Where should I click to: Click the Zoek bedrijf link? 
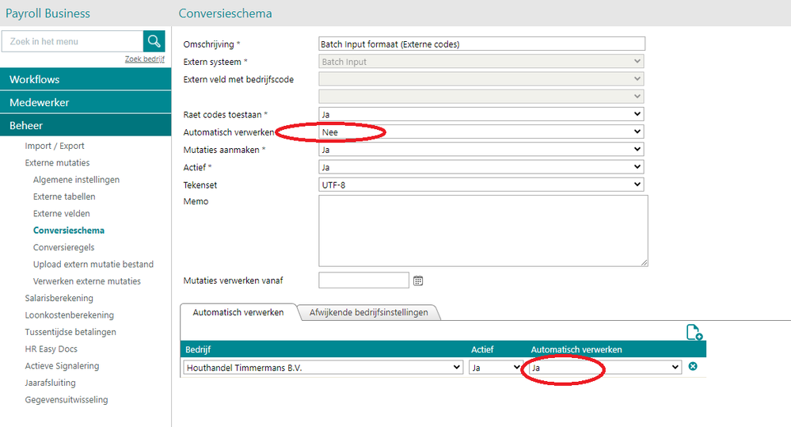point(144,59)
